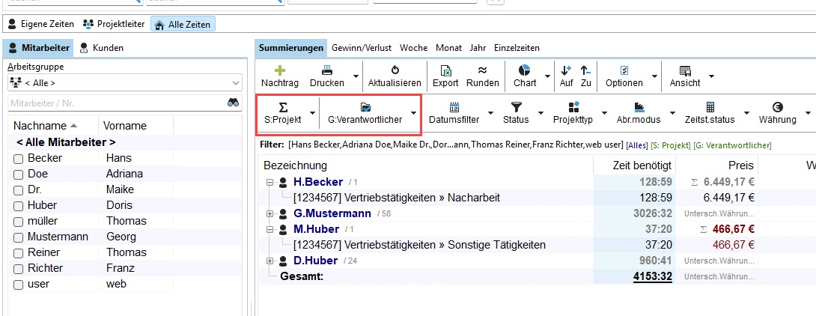
Task: Select the Eigene Zeiten view button
Action: coord(41,25)
